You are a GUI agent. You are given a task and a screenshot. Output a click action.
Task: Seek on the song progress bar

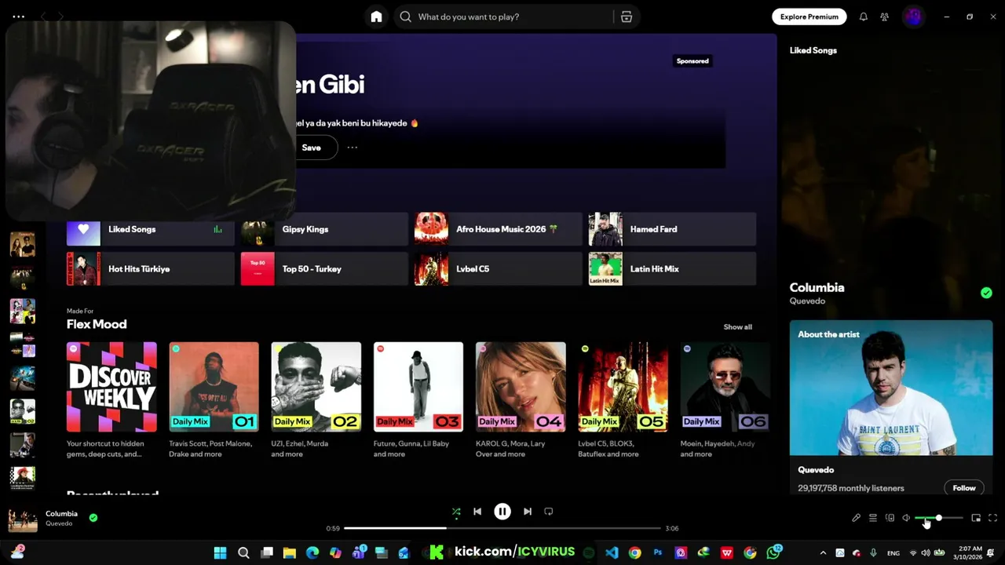[x=502, y=528]
